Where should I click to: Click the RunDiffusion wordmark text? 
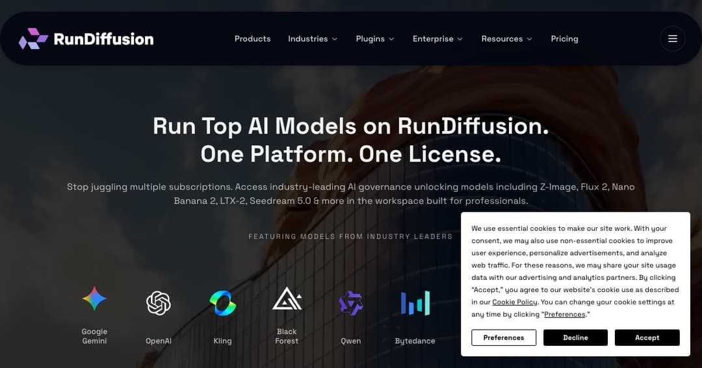103,40
